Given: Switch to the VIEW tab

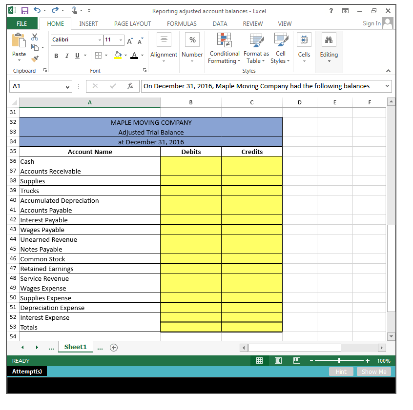Looking at the screenshot, I should 285,24.
